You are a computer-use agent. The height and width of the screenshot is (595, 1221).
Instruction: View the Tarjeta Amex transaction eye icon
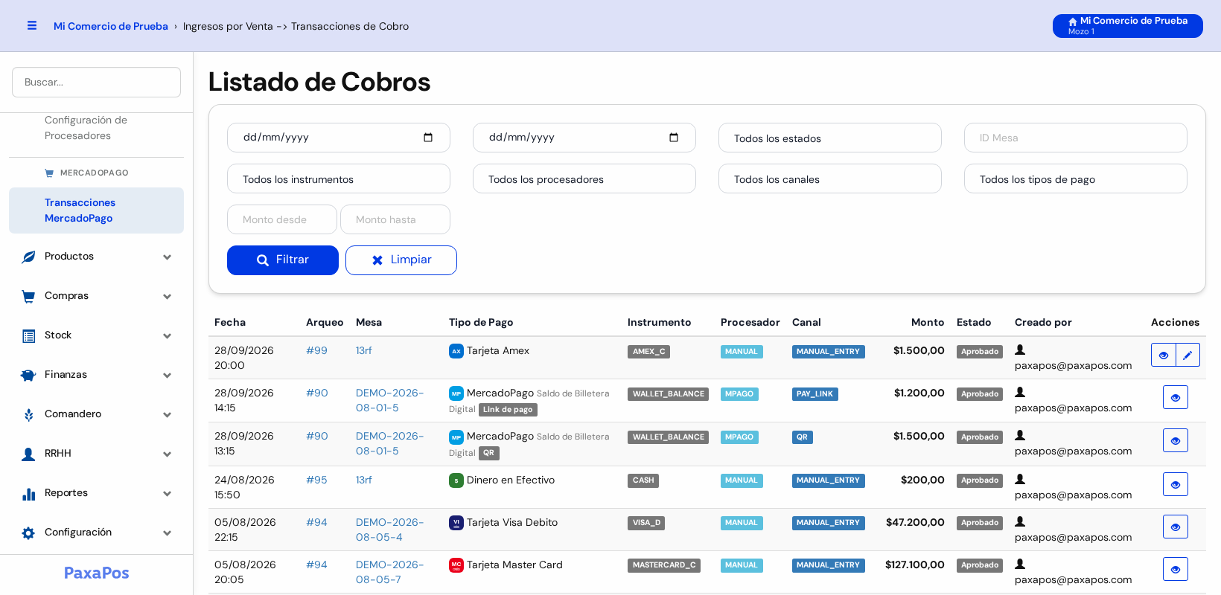1163,355
